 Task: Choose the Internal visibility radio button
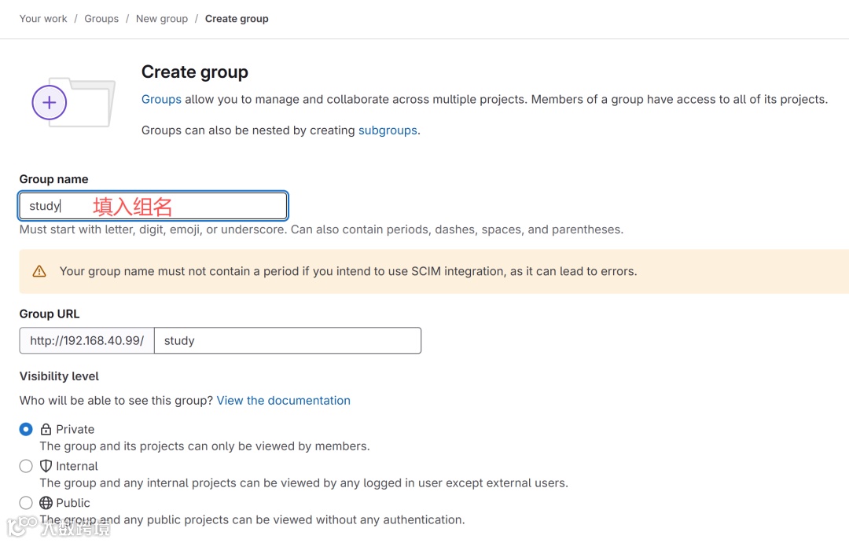26,466
